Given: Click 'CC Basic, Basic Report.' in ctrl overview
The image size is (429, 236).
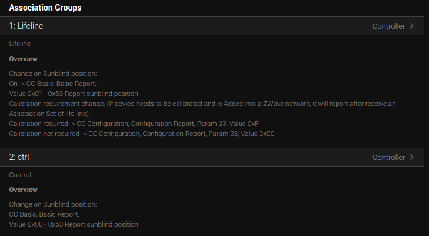Looking at the screenshot, I should coord(44,214).
